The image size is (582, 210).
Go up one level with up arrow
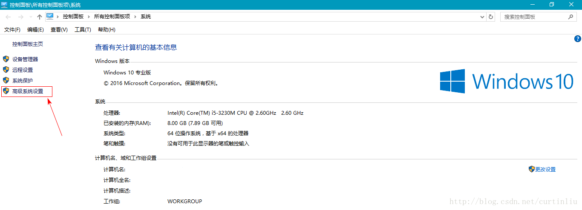click(40, 17)
